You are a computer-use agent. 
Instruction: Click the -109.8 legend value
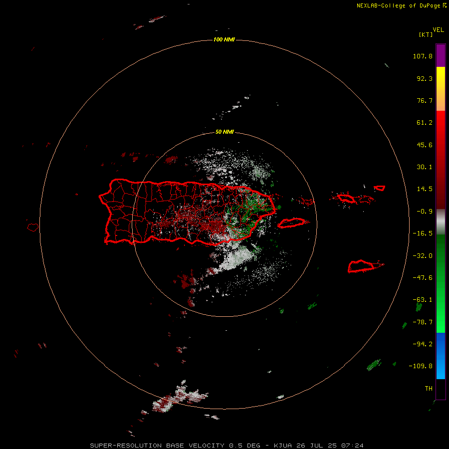click(421, 366)
